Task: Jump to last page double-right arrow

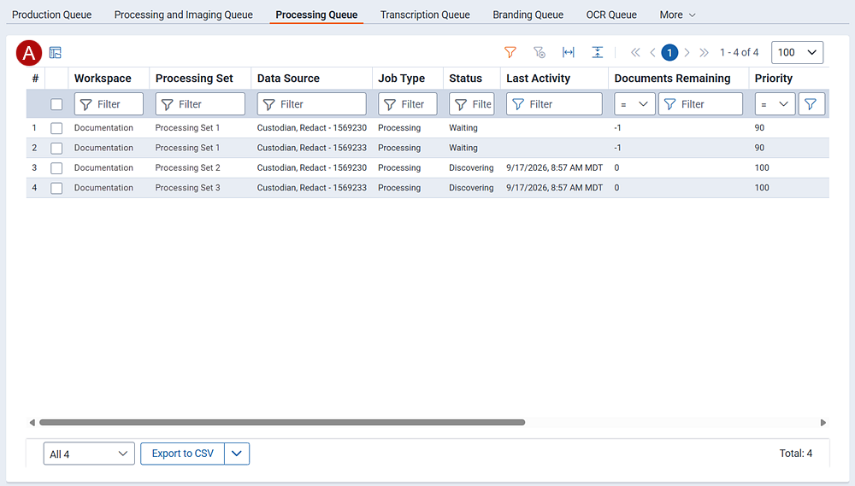Action: point(704,52)
